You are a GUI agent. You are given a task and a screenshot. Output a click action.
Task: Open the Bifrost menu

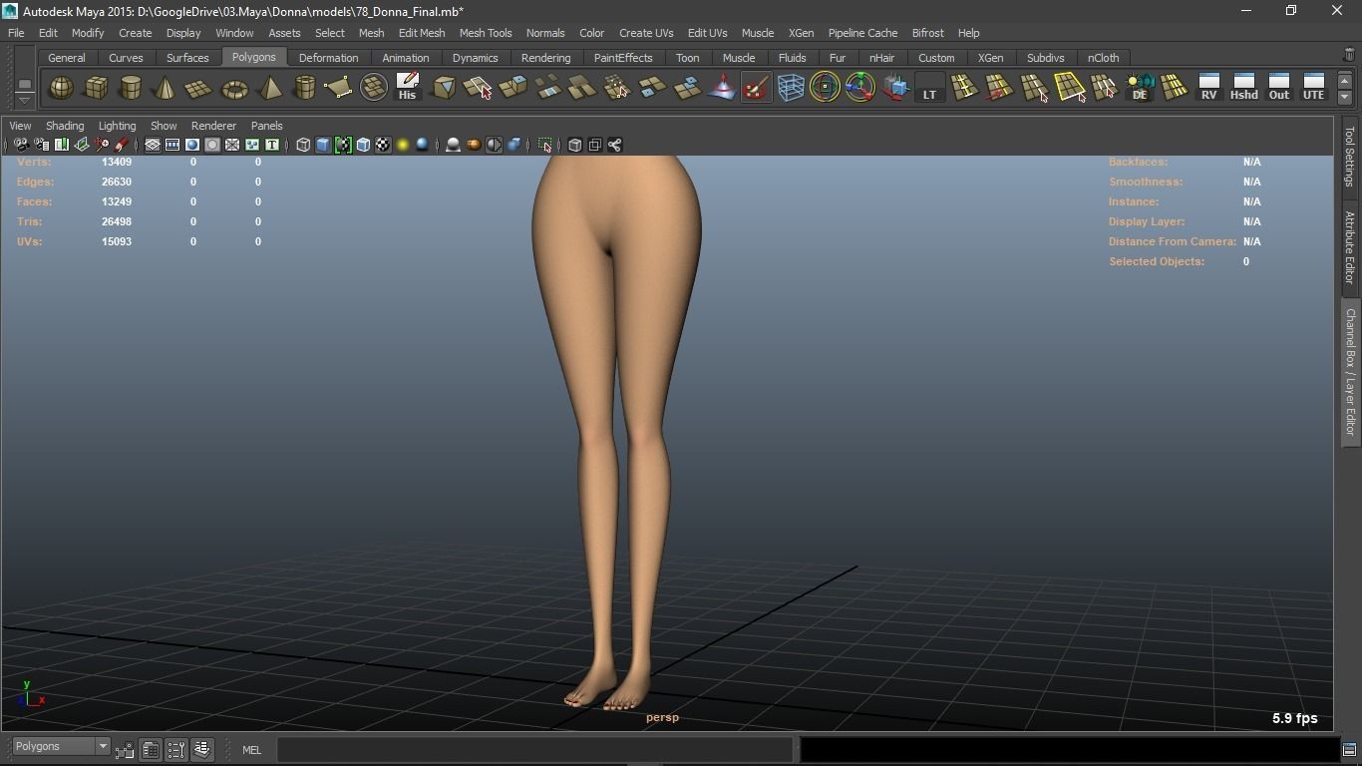pyautogui.click(x=927, y=33)
